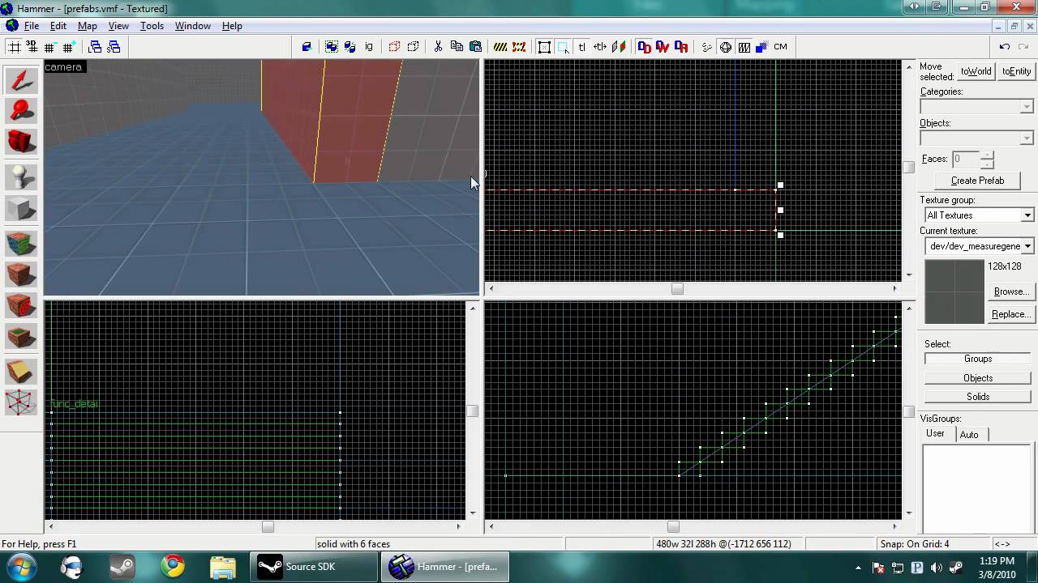Click the Paste toolbar icon
The width and height of the screenshot is (1038, 583).
475,47
